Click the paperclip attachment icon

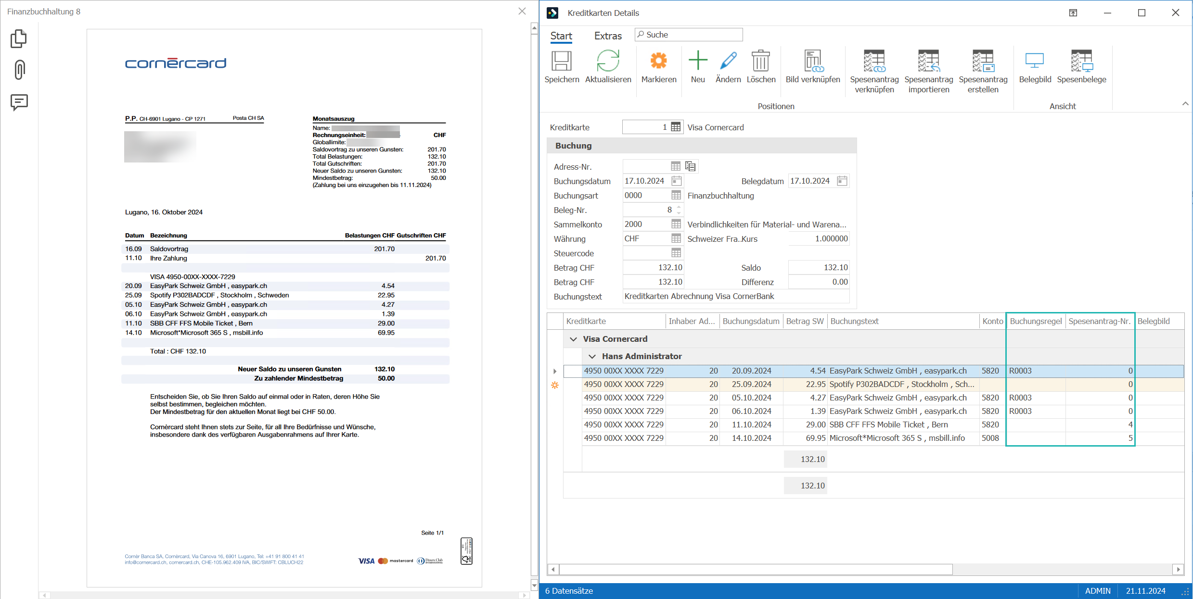pos(19,70)
